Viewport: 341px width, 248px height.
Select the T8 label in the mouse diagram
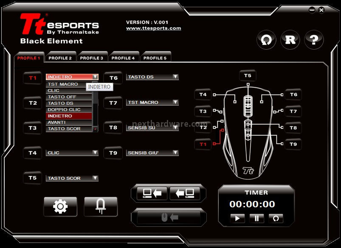tap(293, 128)
